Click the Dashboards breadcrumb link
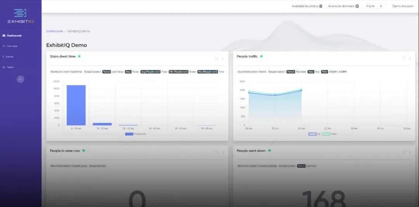This screenshot has height=207, width=419. tap(55, 31)
